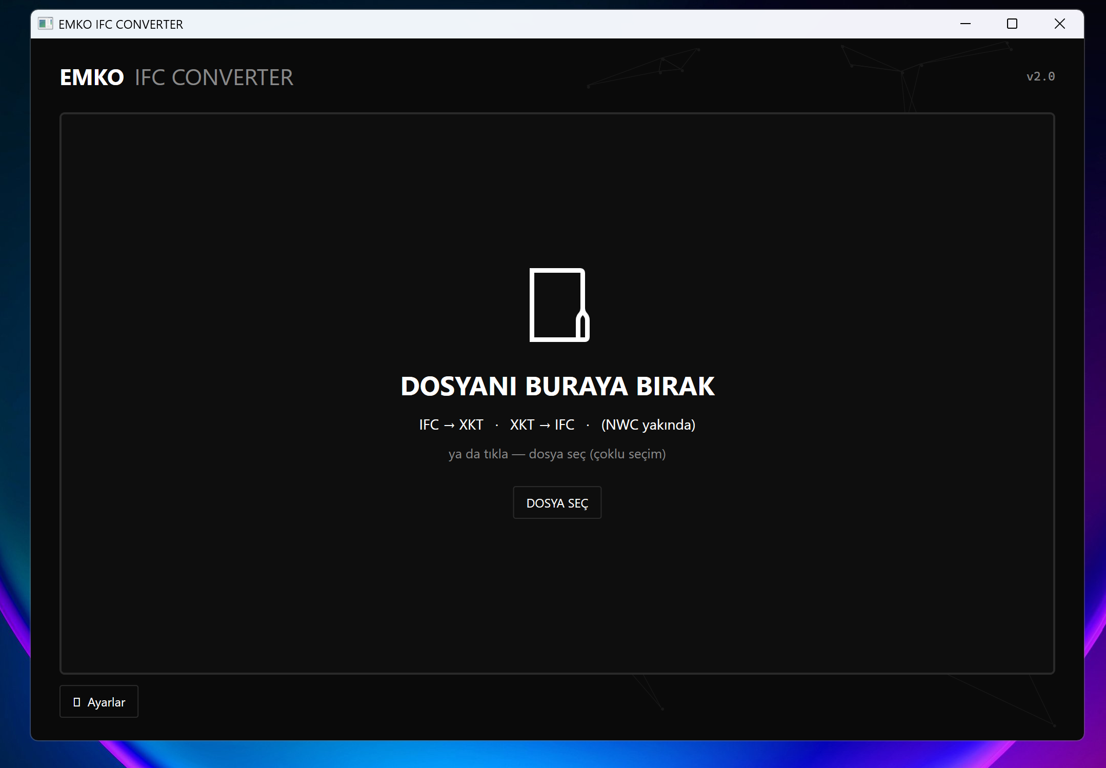Close the EMKO IFC CONVERTER window
1106x768 pixels.
tap(1059, 24)
